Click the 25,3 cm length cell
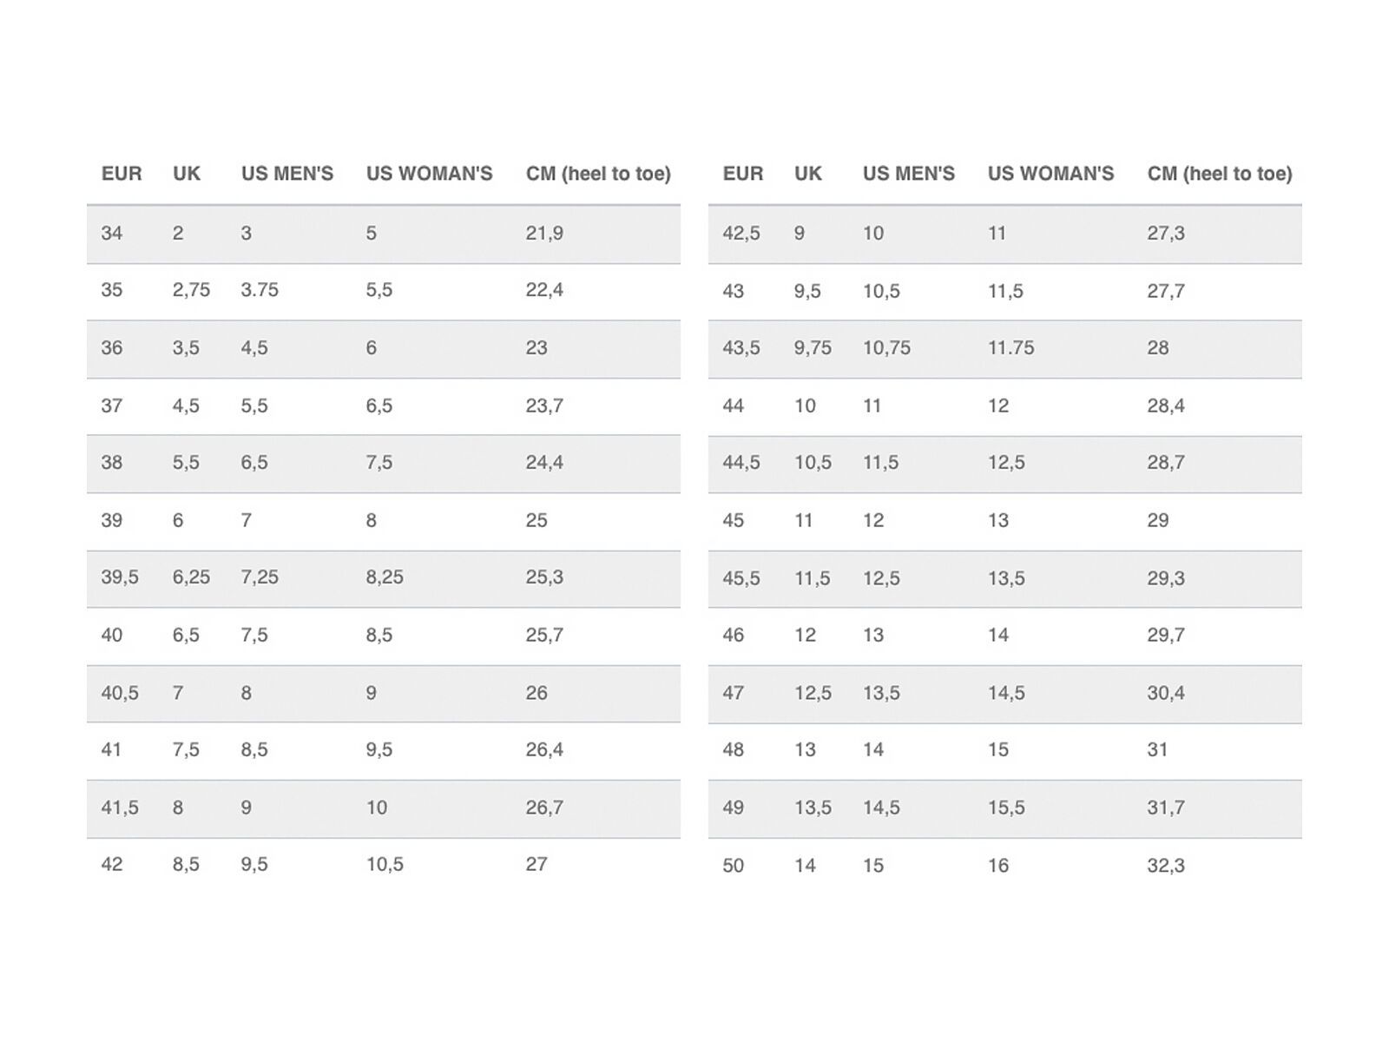 pos(544,577)
